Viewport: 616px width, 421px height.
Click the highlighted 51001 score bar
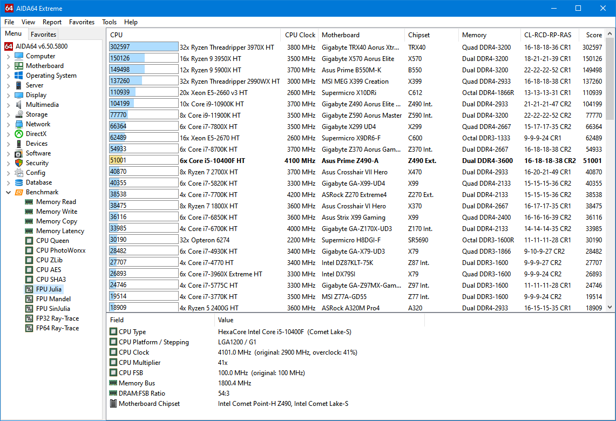click(144, 160)
